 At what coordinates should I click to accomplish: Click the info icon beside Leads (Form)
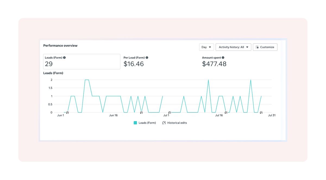[64, 57]
